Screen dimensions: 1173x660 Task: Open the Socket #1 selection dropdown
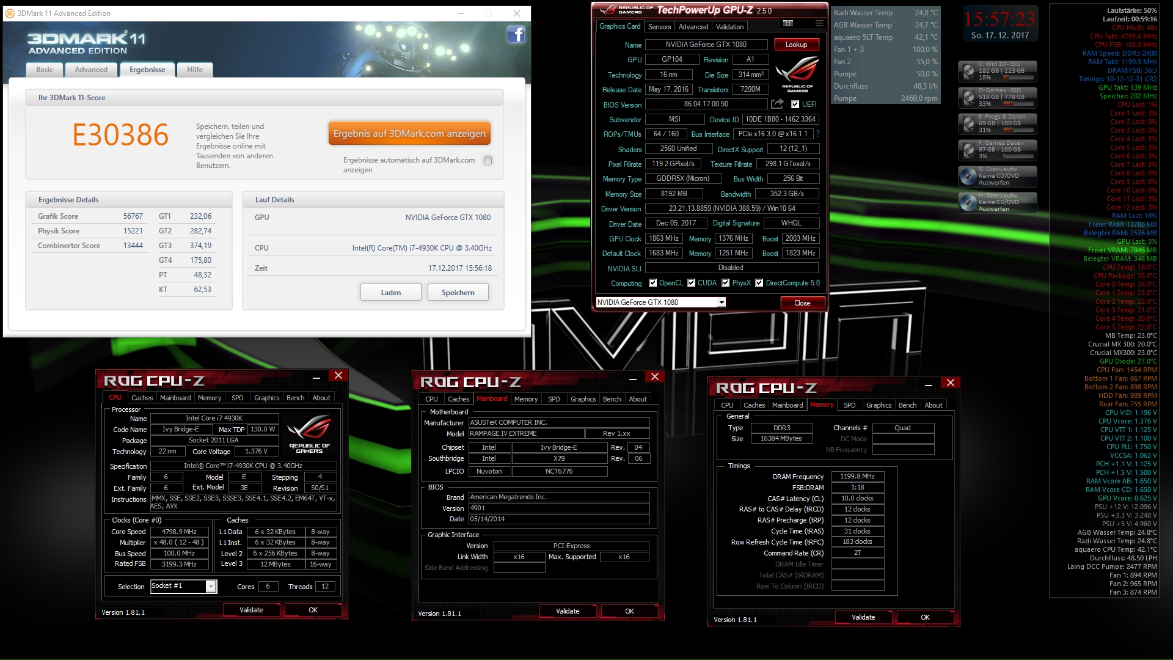point(211,587)
